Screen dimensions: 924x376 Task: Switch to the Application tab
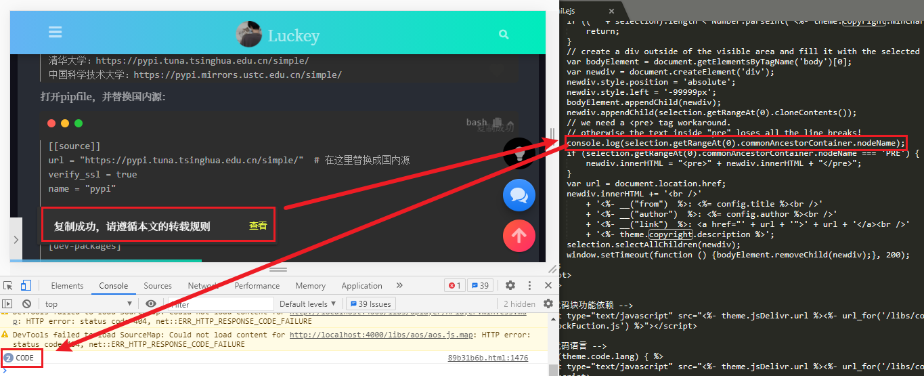[x=361, y=286]
